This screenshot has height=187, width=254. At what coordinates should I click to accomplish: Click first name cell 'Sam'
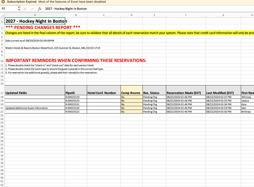tap(247, 108)
